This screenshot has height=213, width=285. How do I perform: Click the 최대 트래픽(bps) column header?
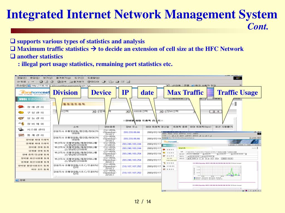pos(200,127)
